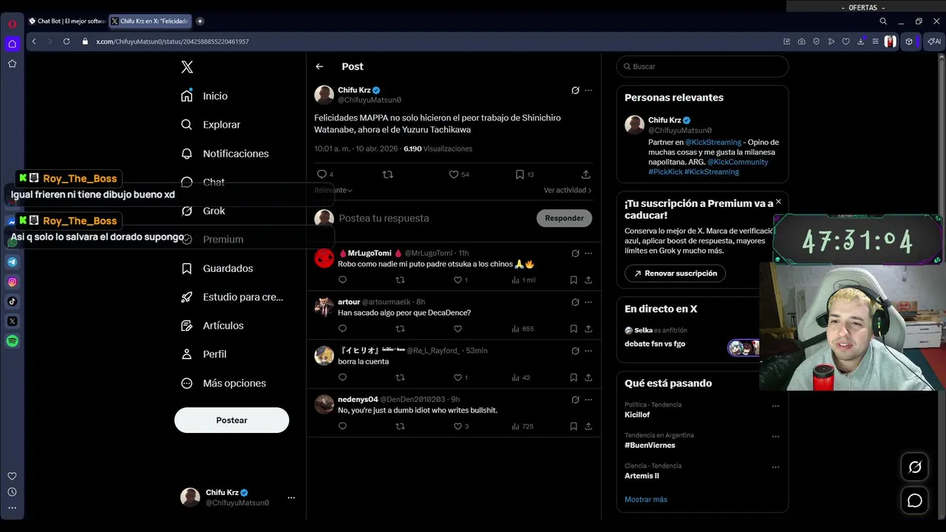Click Mostrar más under trends
This screenshot has height=532, width=946.
tap(646, 499)
